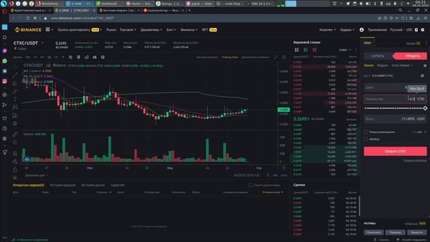Switch to Funds tab

(x=118, y=186)
